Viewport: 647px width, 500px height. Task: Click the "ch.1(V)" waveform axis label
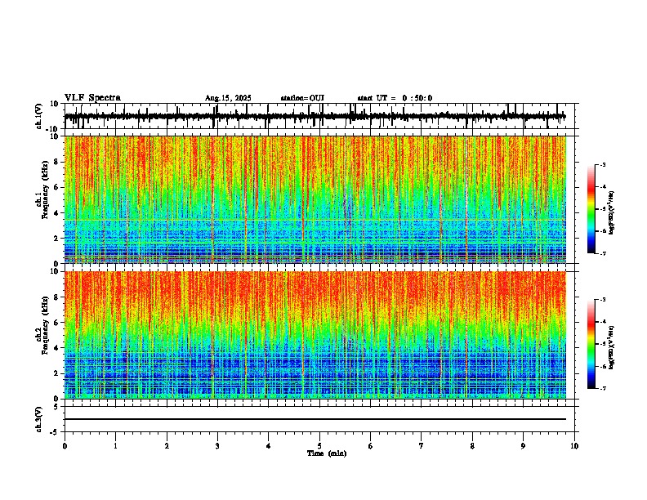[x=38, y=116]
